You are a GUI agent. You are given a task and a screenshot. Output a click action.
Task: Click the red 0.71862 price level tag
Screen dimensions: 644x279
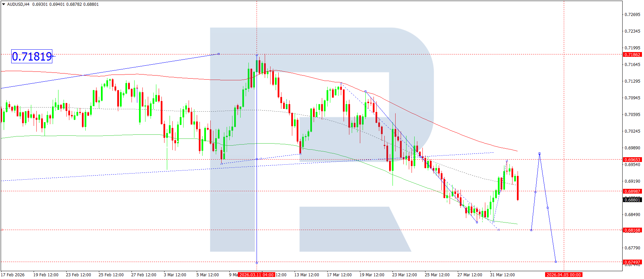pos(632,55)
